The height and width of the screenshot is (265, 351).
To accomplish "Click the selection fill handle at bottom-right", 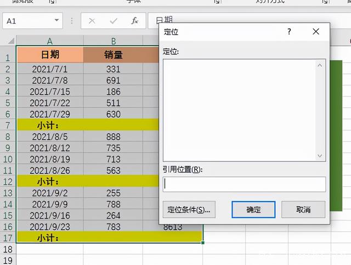I will 203,243.
